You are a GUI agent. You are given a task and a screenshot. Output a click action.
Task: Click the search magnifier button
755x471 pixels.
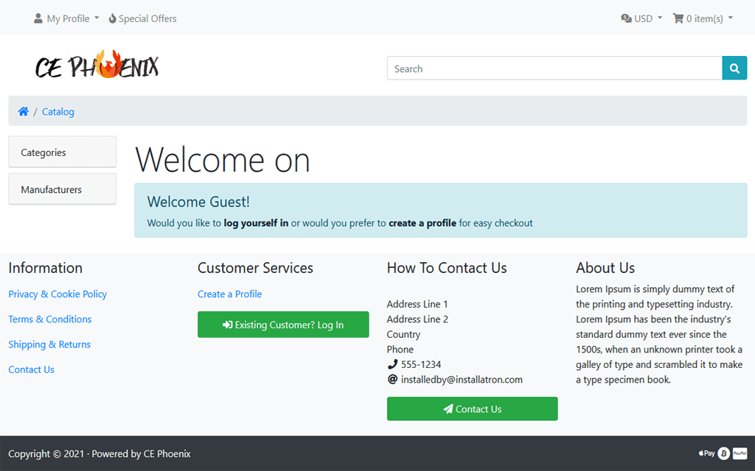(734, 68)
